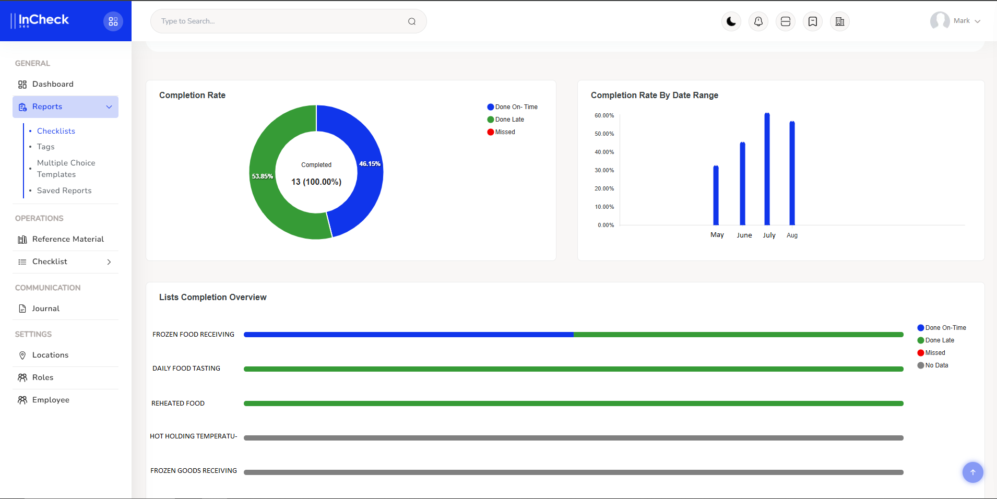Toggle dark mode with the moon icon

click(x=731, y=21)
